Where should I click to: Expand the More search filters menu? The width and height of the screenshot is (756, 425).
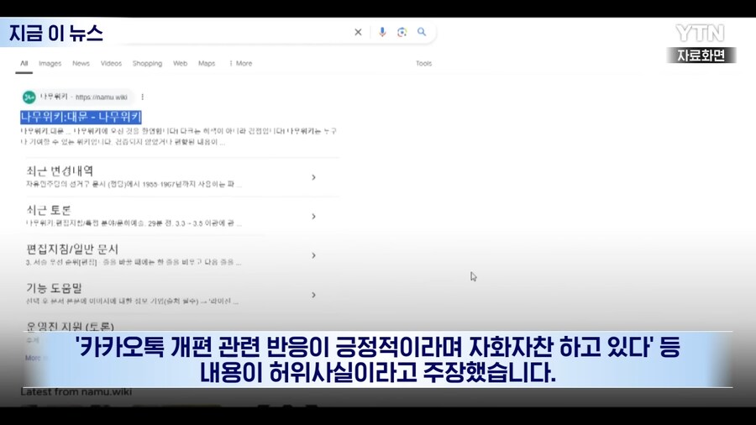(x=240, y=64)
